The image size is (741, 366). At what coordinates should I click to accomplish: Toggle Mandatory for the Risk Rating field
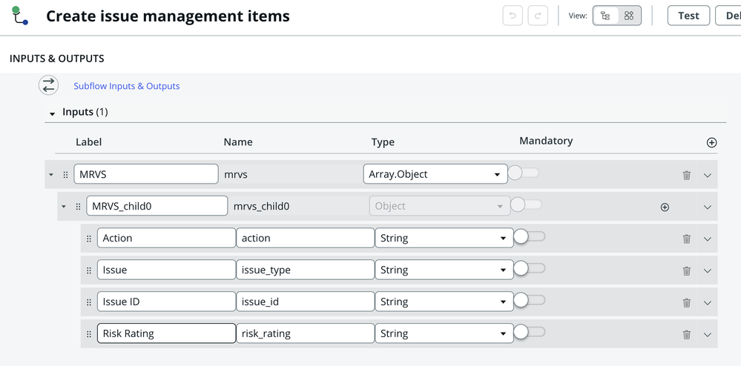click(x=530, y=332)
